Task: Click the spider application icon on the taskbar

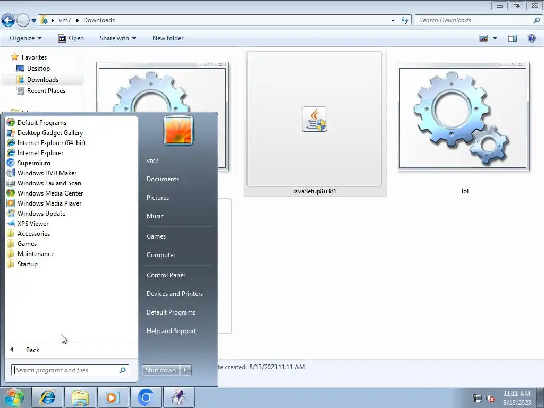Action: click(x=178, y=397)
